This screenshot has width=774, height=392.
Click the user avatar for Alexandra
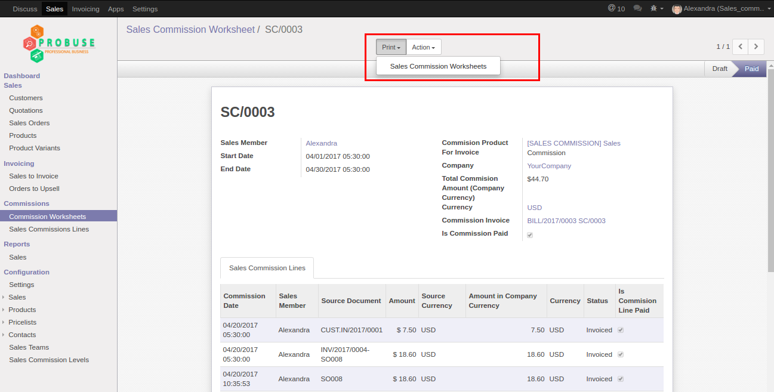pyautogui.click(x=677, y=9)
